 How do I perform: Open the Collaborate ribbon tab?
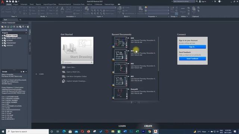click(x=98, y=4)
